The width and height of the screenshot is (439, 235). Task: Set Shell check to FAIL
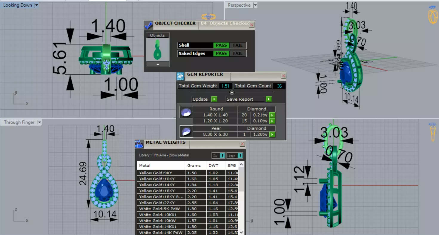(x=238, y=45)
